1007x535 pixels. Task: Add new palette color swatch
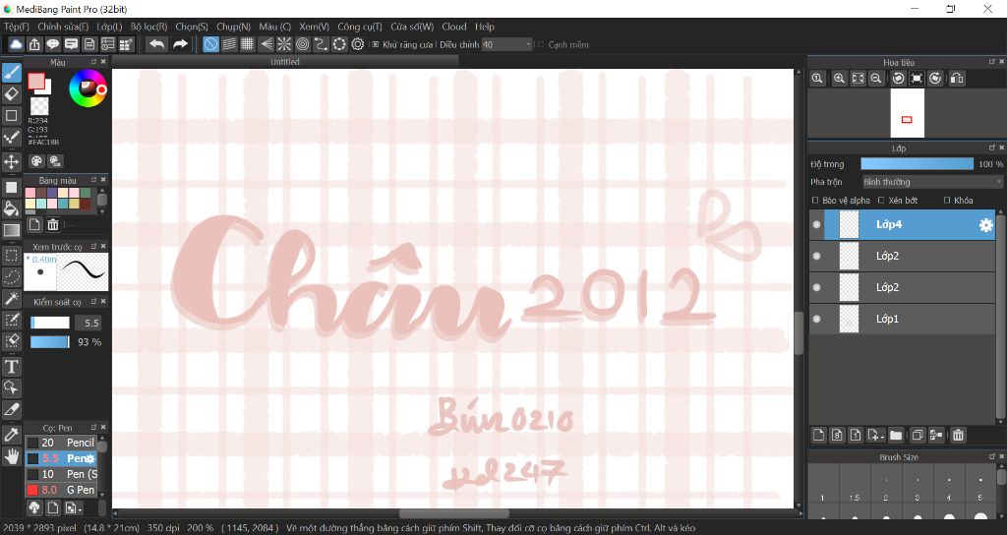click(34, 224)
